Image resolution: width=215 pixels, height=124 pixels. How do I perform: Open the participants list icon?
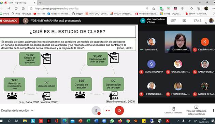173,21
